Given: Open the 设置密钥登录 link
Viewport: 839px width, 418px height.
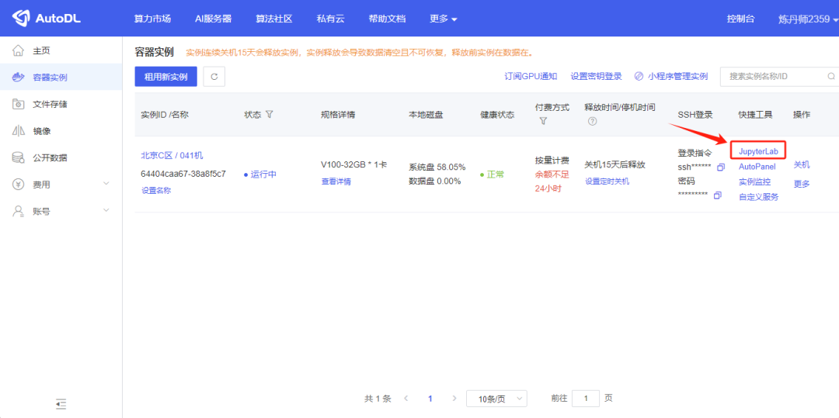Looking at the screenshot, I should [x=596, y=76].
